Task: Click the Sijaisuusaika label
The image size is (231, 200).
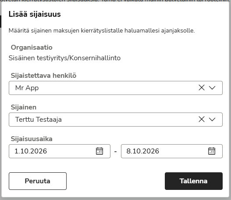Action: 32,139
